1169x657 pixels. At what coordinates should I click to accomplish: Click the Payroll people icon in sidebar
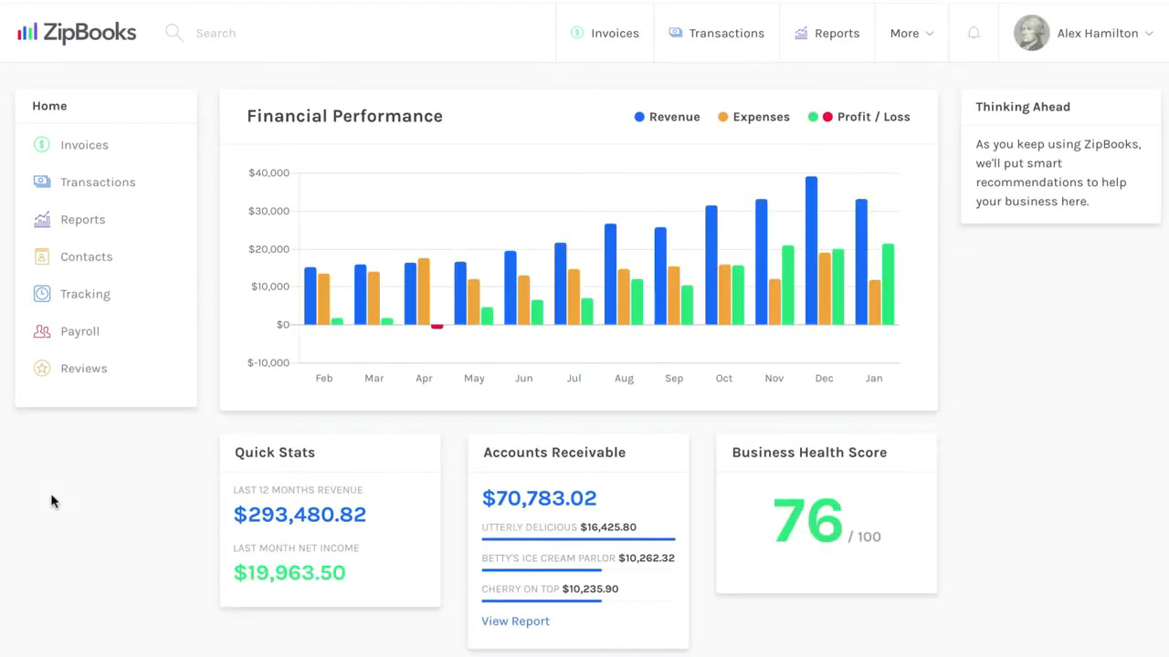click(42, 331)
